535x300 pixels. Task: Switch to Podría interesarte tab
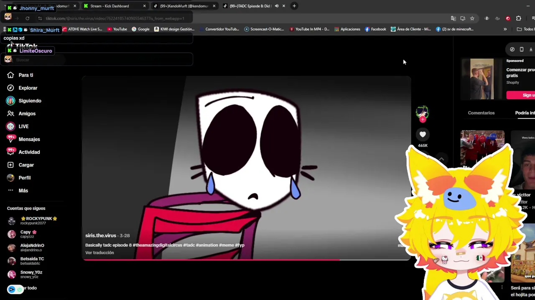click(525, 113)
